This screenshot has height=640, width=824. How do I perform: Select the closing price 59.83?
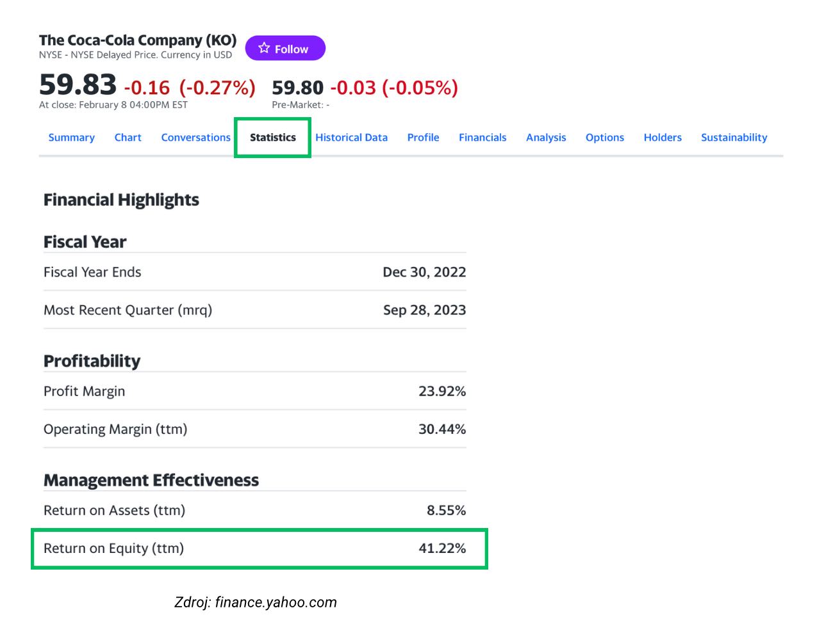click(x=78, y=84)
